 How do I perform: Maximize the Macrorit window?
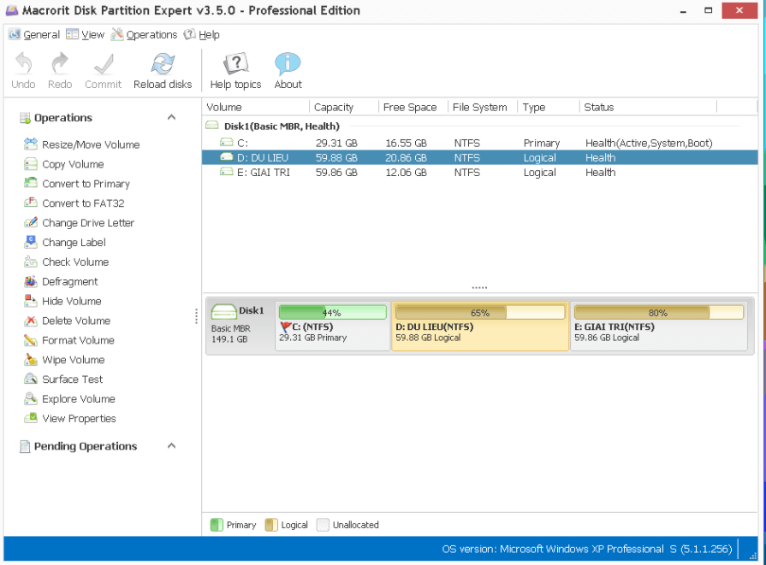click(709, 11)
